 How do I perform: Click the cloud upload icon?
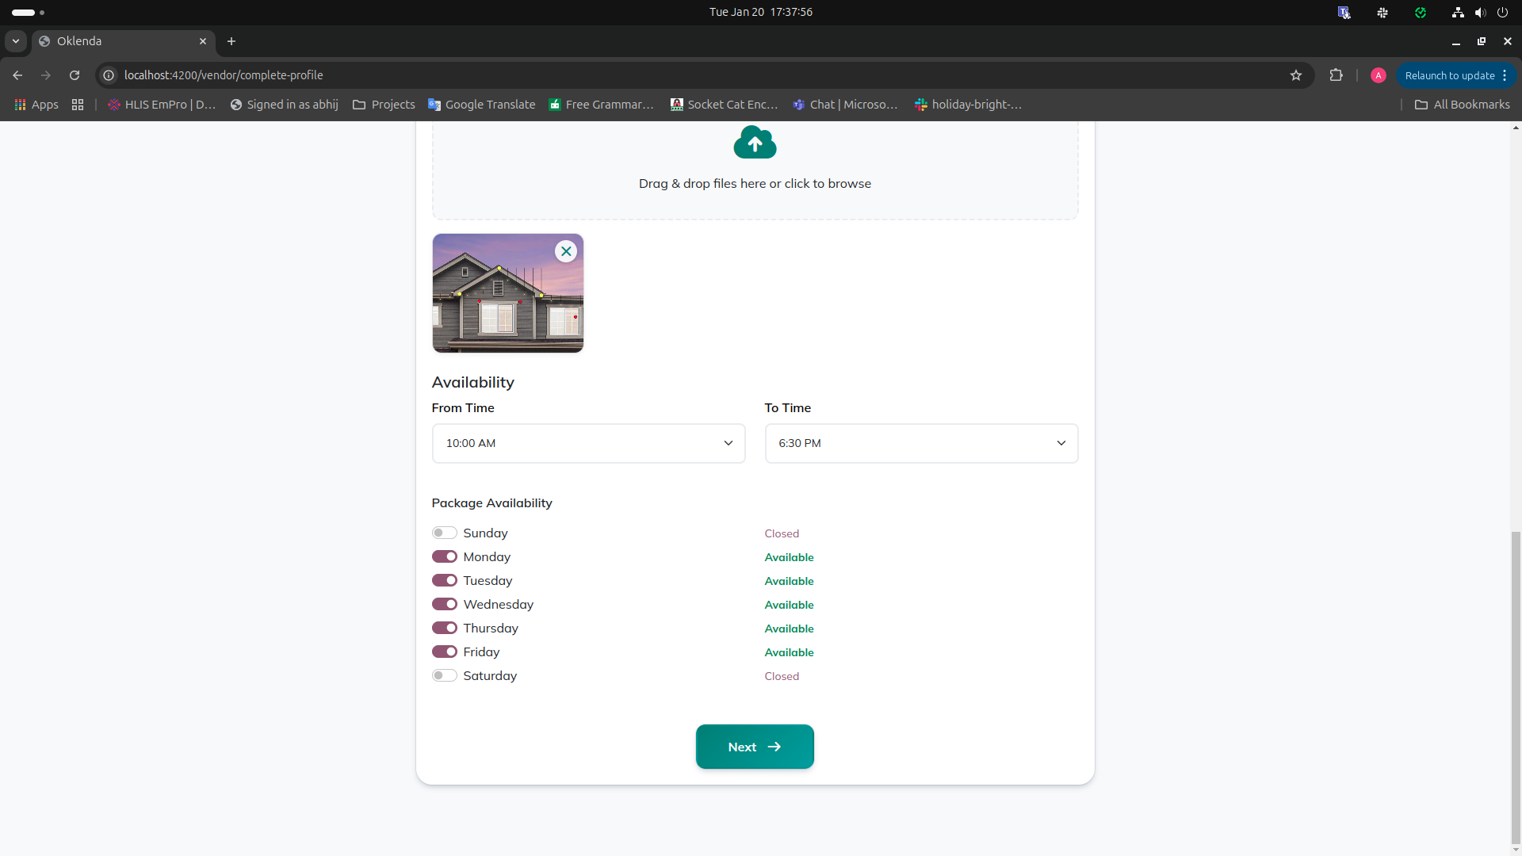point(755,143)
